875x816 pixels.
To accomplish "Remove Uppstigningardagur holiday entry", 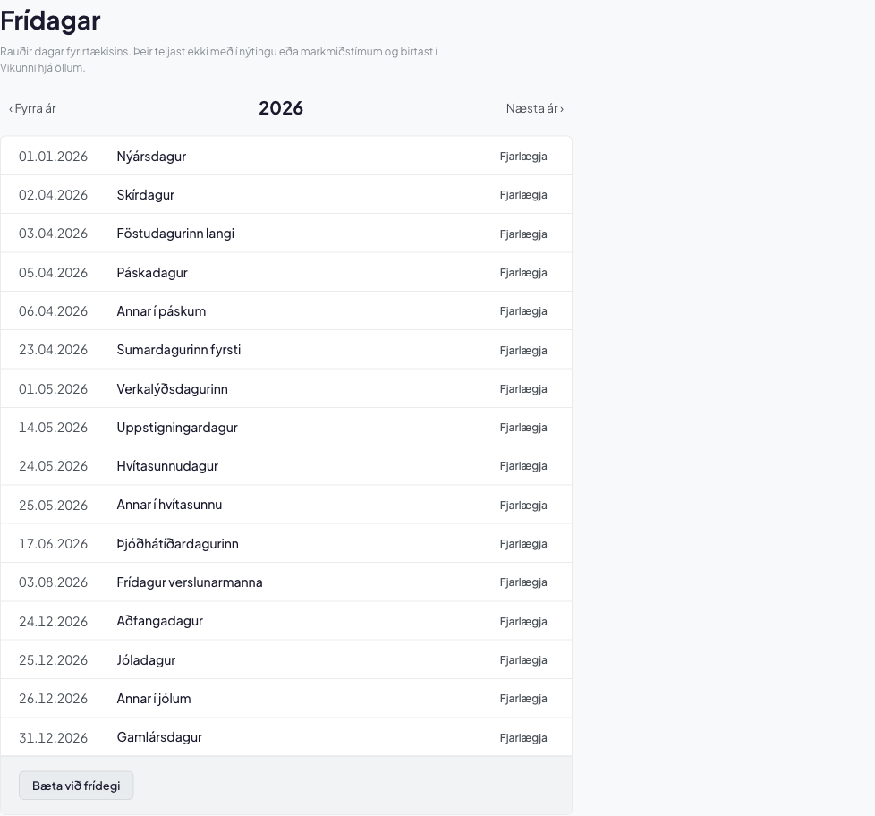I will coord(522,427).
